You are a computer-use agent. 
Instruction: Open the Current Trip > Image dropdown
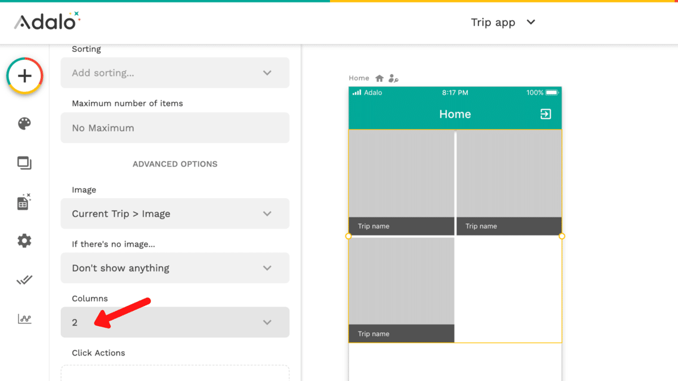coord(175,214)
